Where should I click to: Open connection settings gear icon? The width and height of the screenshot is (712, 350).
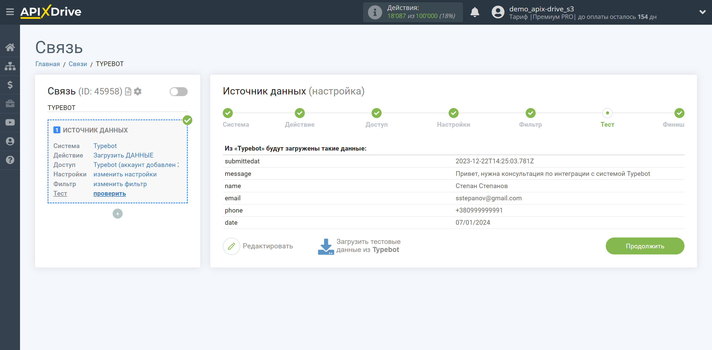click(138, 91)
